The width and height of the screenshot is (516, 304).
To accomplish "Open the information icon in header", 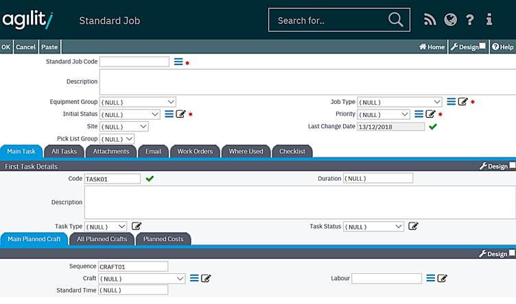I will 489,20.
